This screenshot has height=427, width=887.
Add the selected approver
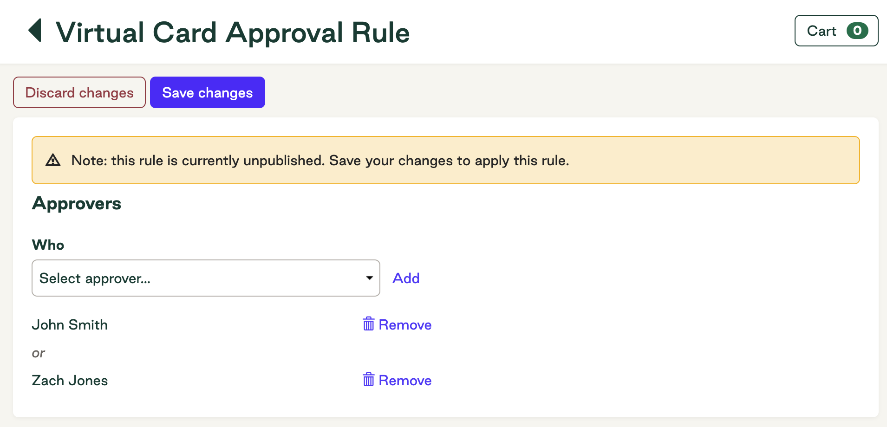(406, 278)
